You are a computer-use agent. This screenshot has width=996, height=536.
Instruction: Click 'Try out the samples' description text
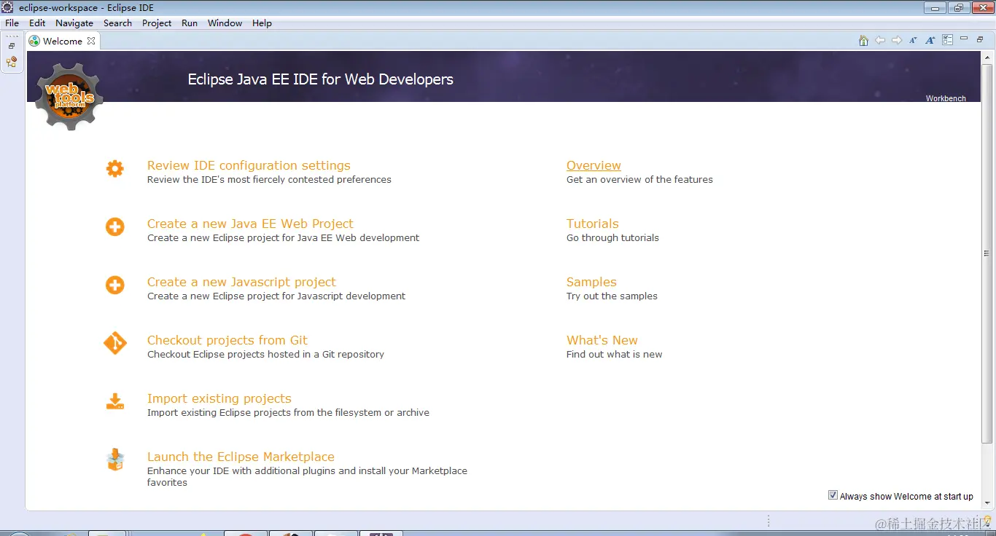pyautogui.click(x=612, y=296)
